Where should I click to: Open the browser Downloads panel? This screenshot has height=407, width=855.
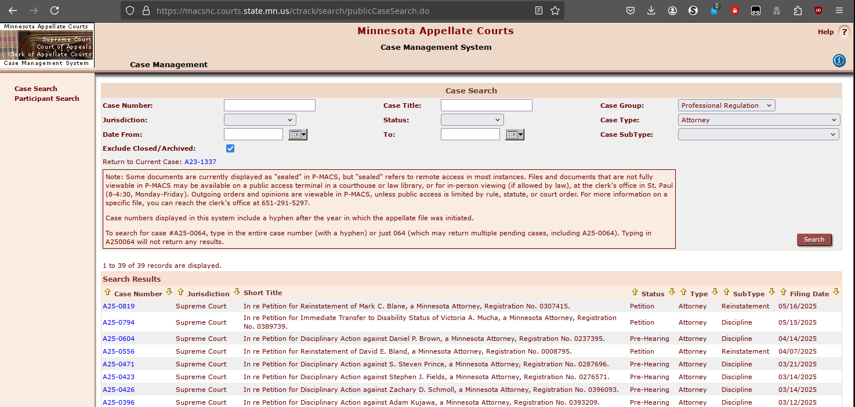(651, 10)
